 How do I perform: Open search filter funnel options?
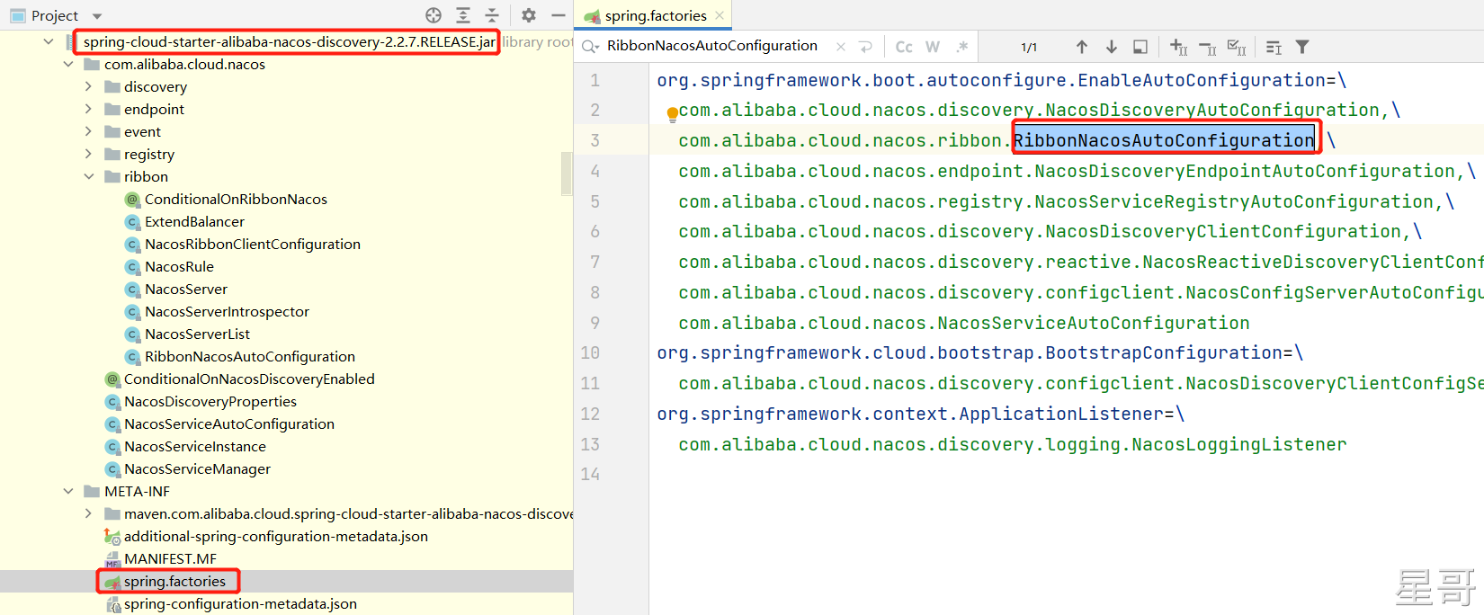tap(1302, 47)
